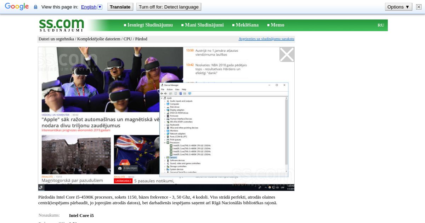Expand the Disk drives node in Device Manager

pyautogui.click(x=165, y=107)
